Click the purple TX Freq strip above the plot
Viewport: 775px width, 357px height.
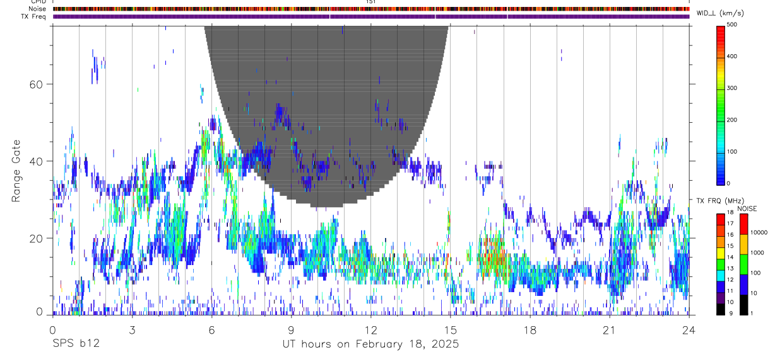(371, 16)
